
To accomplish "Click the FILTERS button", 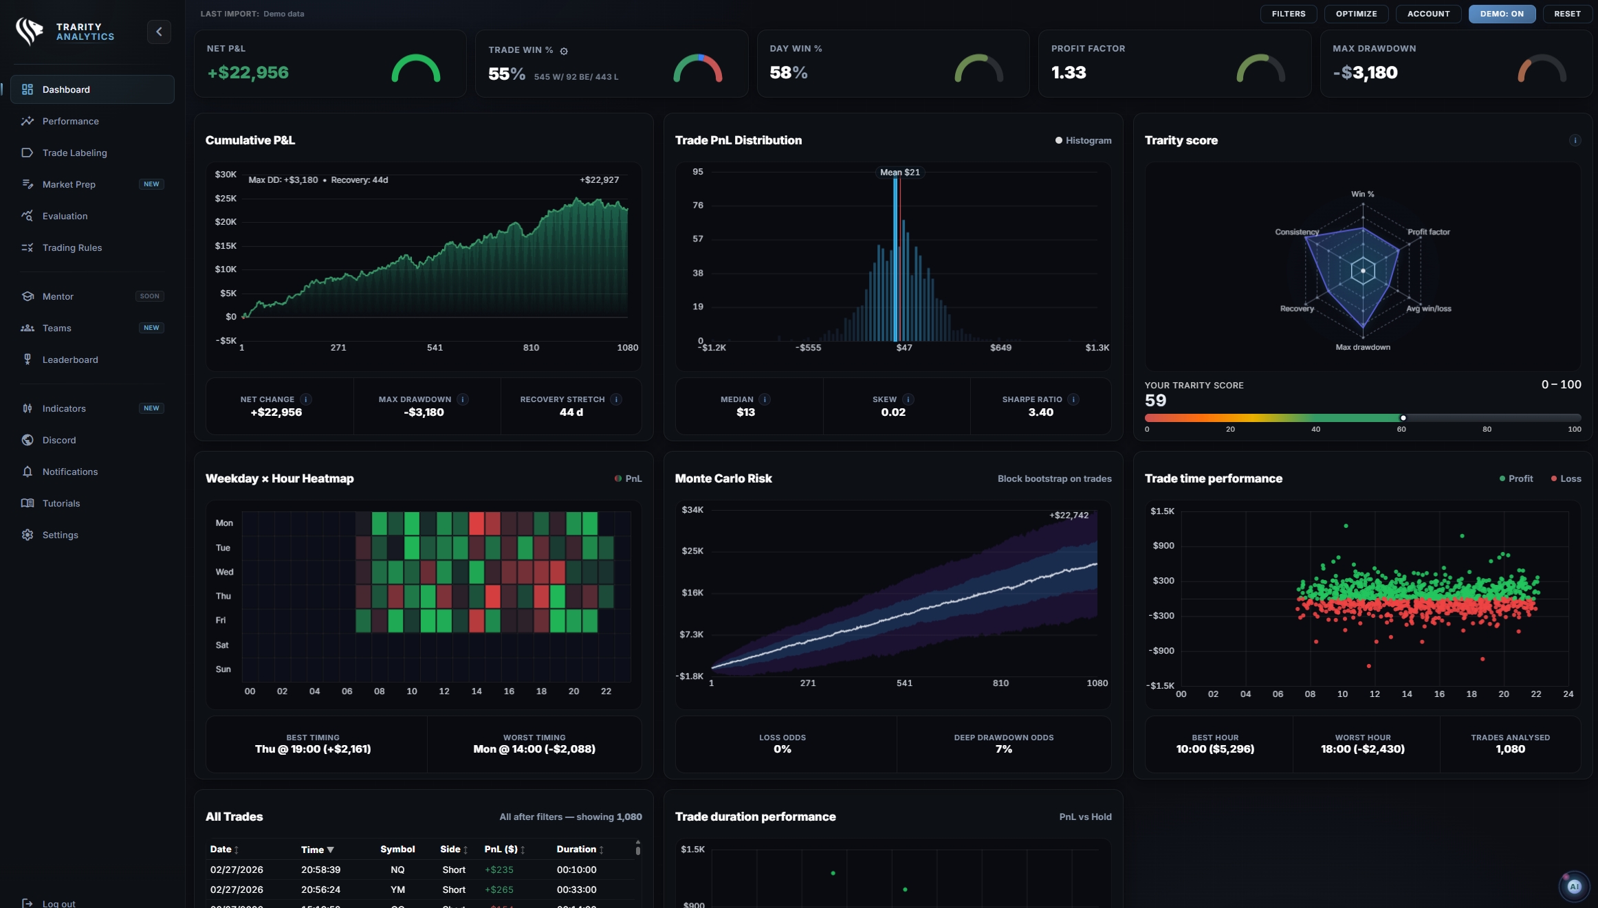I will (1288, 14).
